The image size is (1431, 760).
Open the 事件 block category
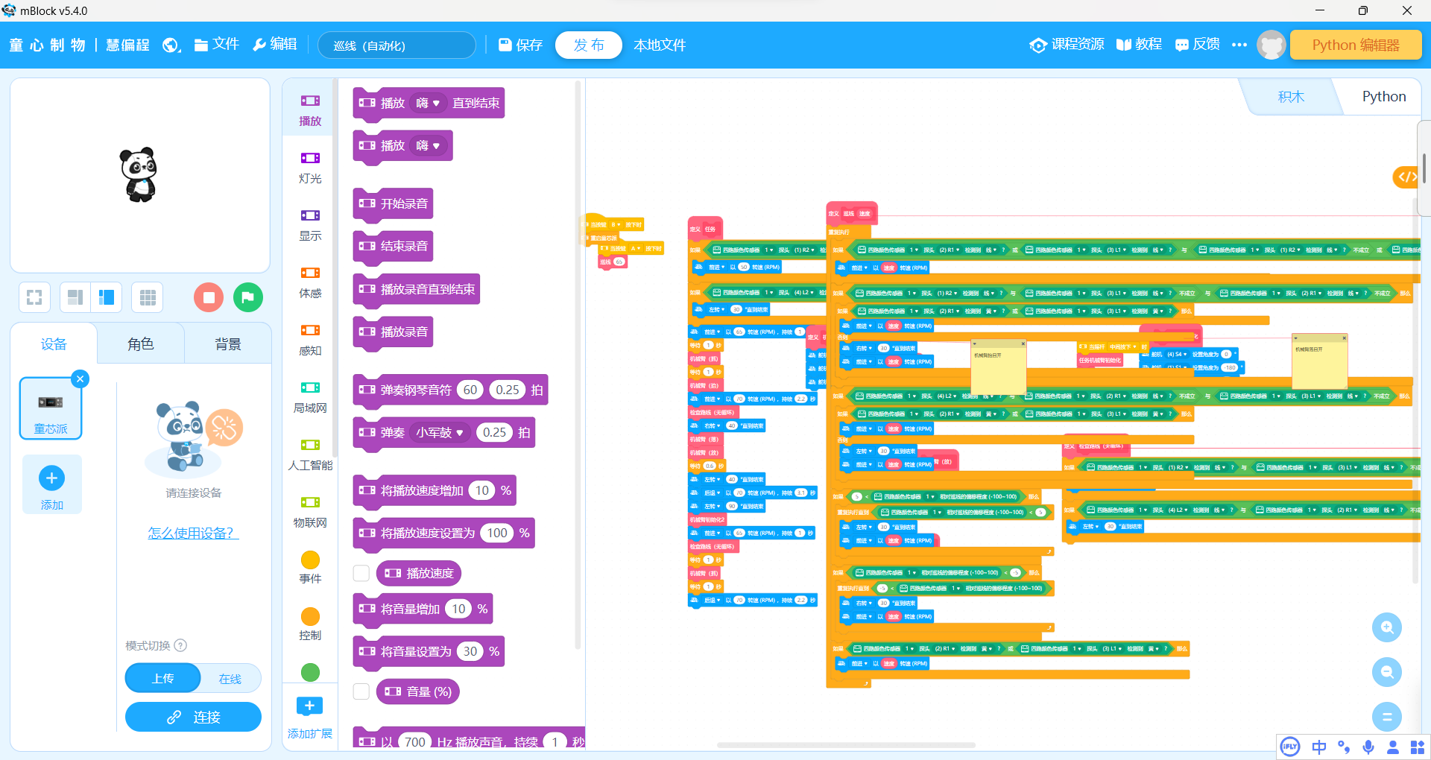(x=310, y=568)
